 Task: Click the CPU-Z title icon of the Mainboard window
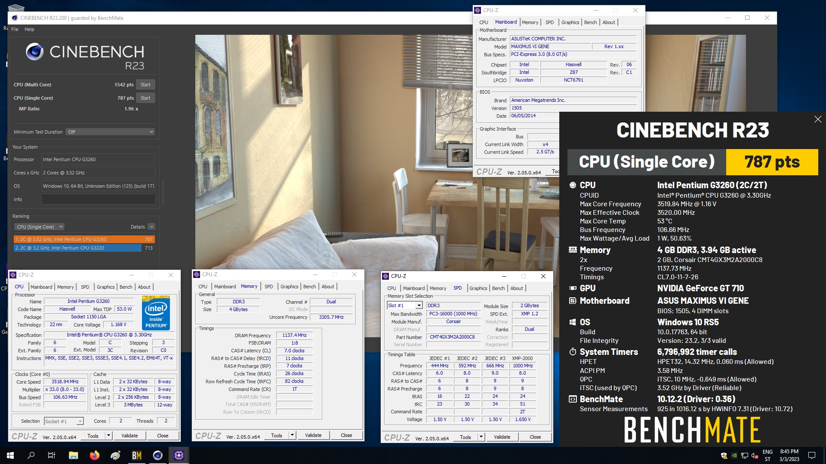pyautogui.click(x=477, y=10)
